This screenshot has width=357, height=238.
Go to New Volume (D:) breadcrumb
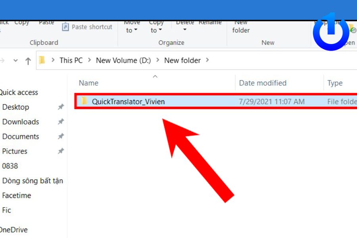pyautogui.click(x=123, y=61)
